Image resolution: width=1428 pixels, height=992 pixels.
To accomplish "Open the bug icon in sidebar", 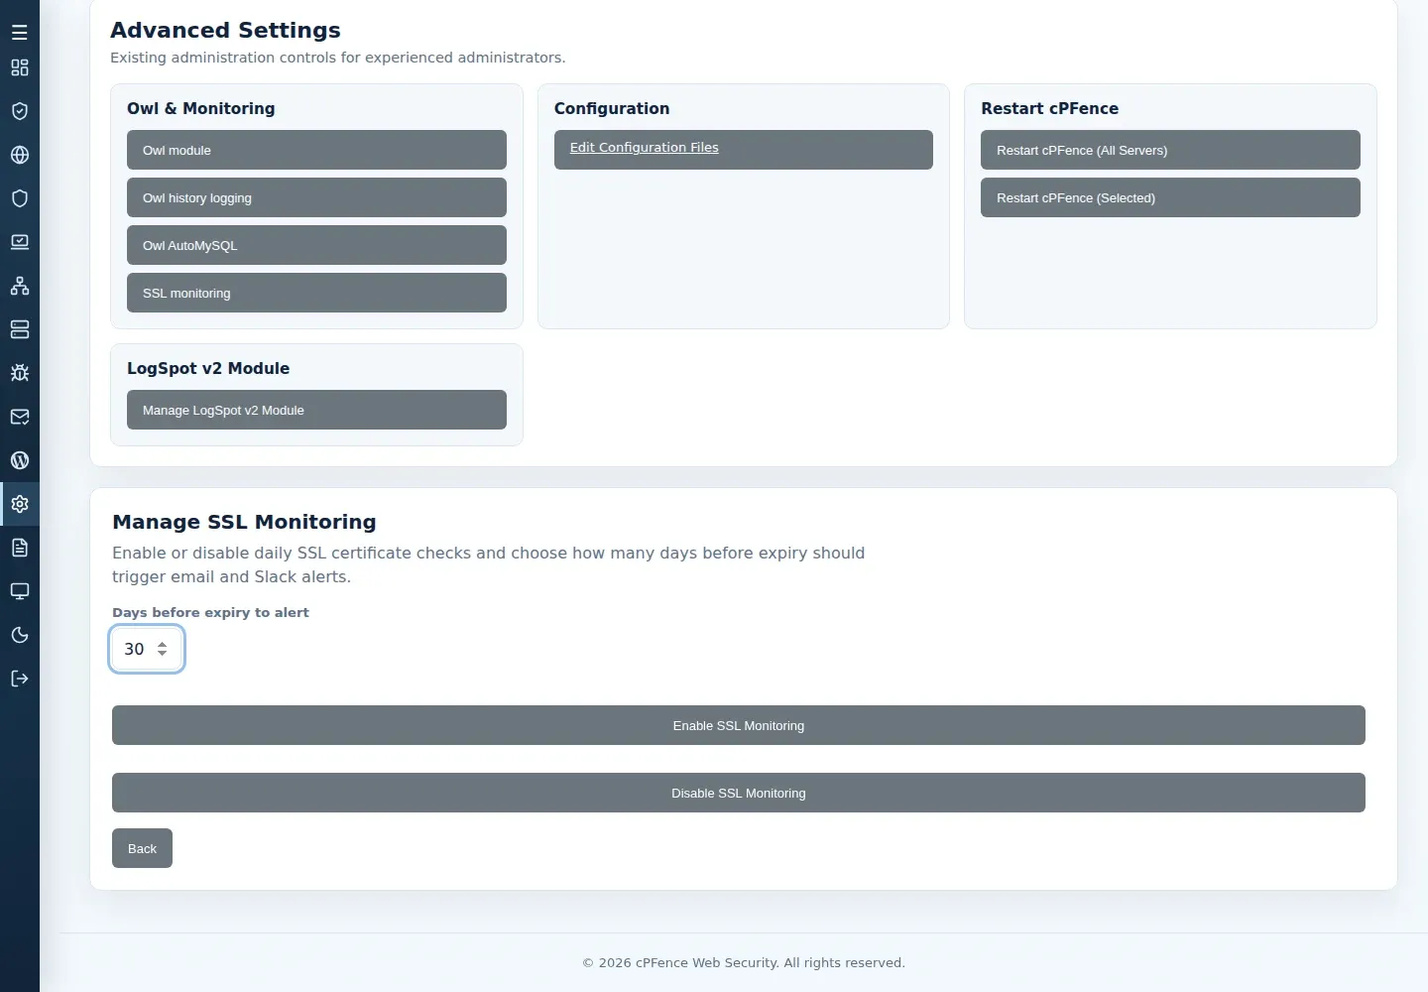I will 20,373.
